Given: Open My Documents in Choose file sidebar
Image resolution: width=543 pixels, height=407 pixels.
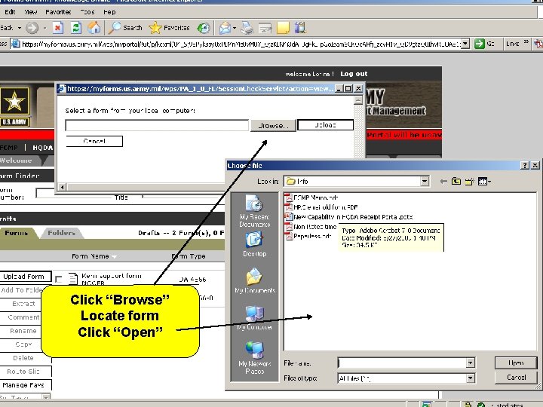Looking at the screenshot, I should pos(255,280).
